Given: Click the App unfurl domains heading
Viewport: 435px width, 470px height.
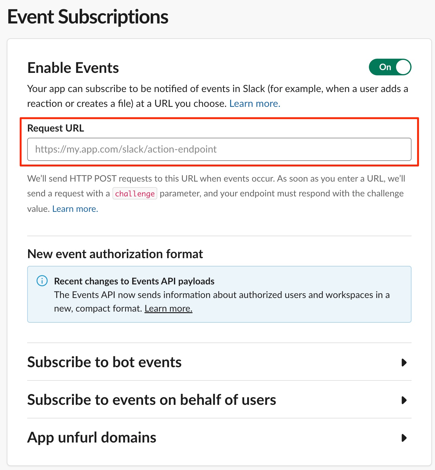Looking at the screenshot, I should click(x=92, y=438).
